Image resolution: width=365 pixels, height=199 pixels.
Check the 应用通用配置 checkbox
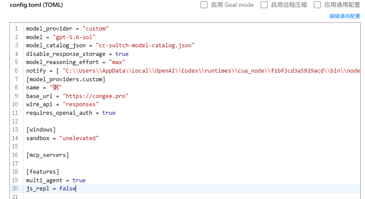point(317,5)
